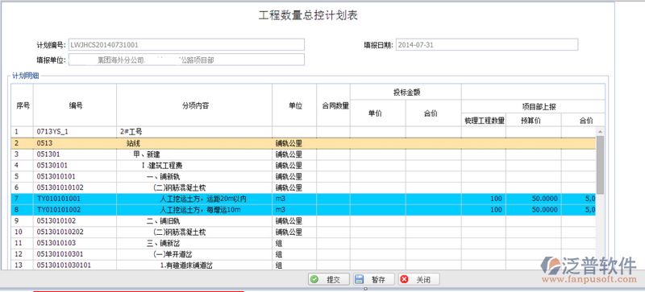645x292 pixels.
Task: Click the vertical scrollbar thumb of the table
Action: [600, 165]
